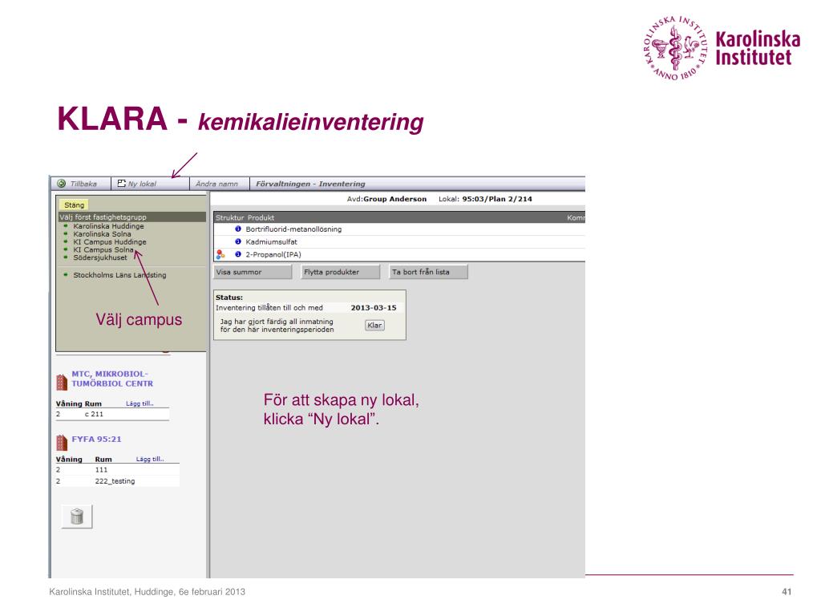The height and width of the screenshot is (616, 821).
Task: Click the green Tillbaka arrow icon
Action: coord(61,184)
